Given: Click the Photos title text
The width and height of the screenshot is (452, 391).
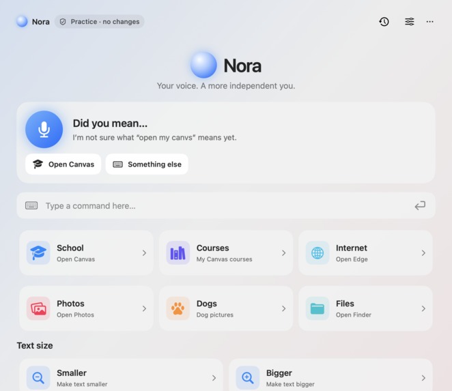Looking at the screenshot, I should coord(70,304).
